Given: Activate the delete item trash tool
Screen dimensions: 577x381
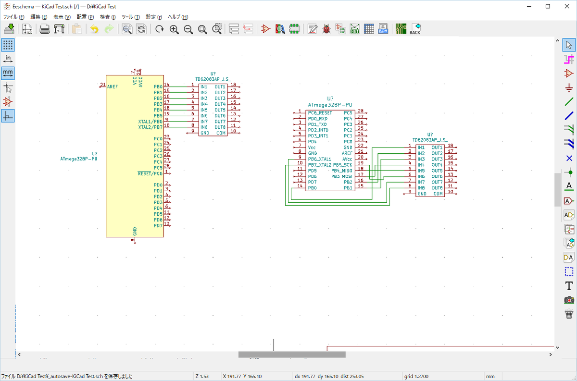Looking at the screenshot, I should point(569,314).
